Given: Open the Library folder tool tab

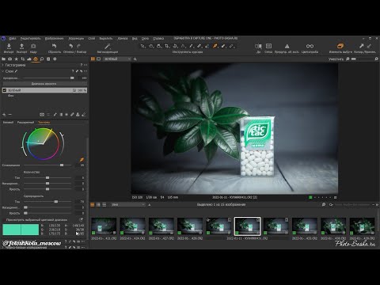Looking at the screenshot, I should coord(3,59).
